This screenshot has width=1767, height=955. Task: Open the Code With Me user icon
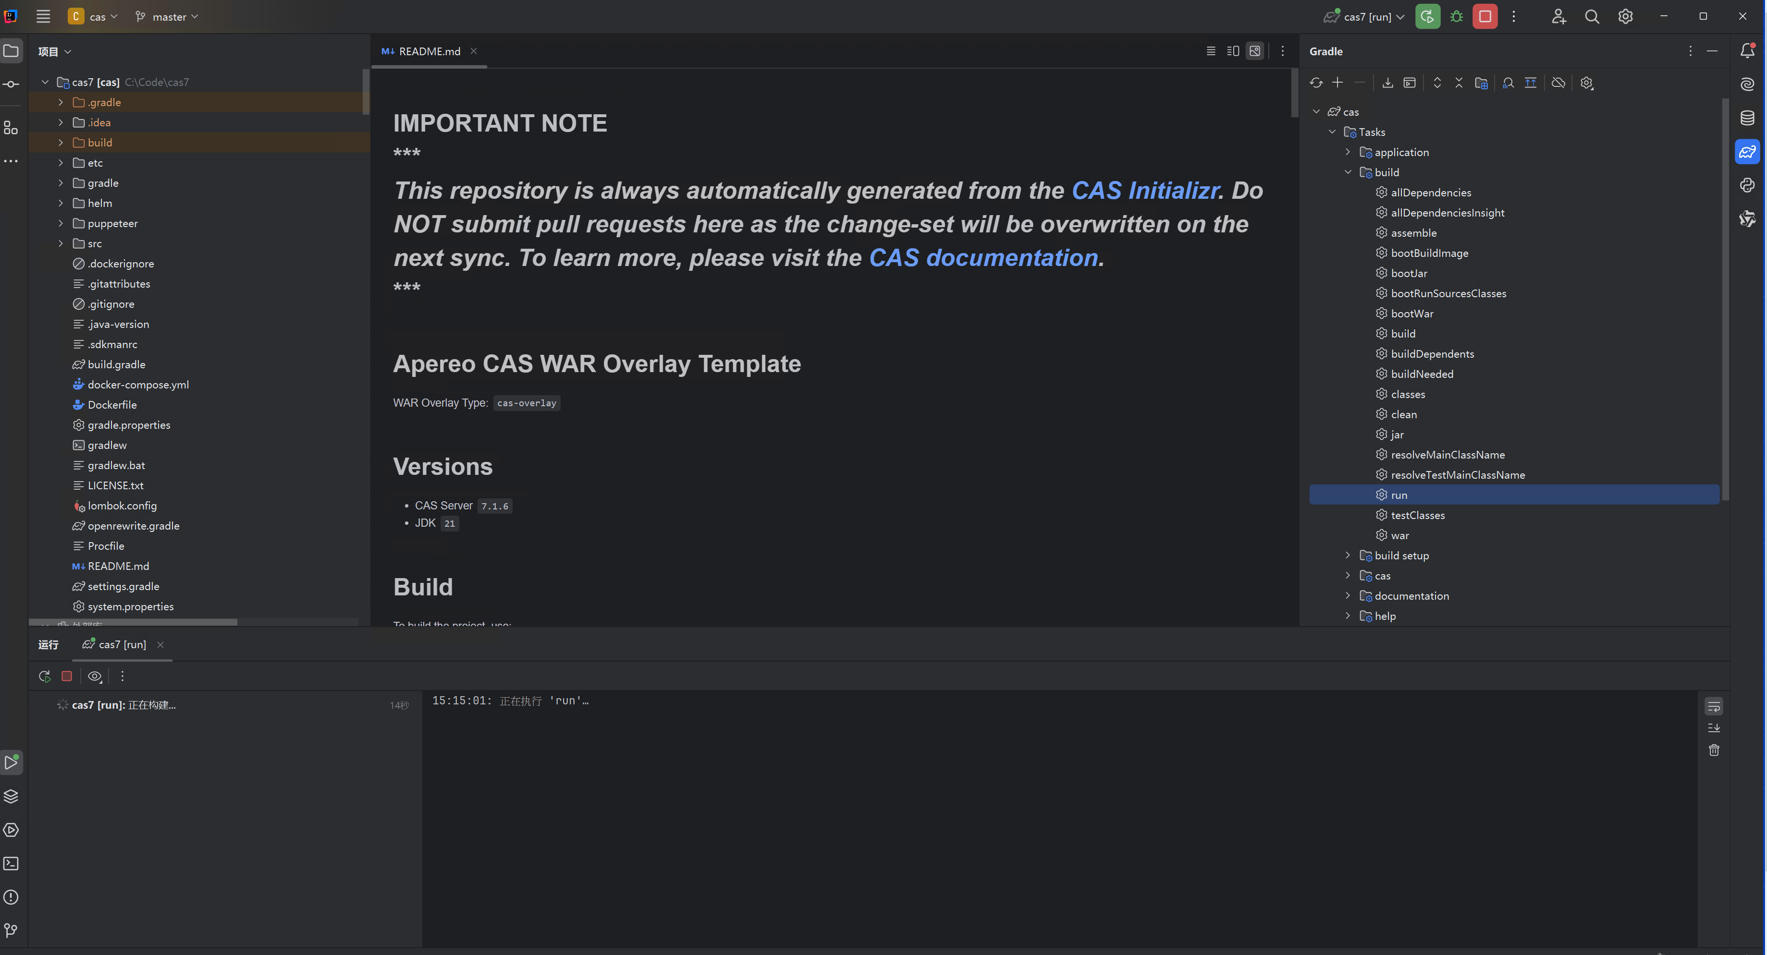(1558, 16)
